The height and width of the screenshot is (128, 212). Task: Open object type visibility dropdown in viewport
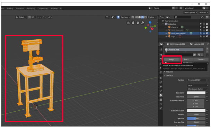tap(107, 17)
